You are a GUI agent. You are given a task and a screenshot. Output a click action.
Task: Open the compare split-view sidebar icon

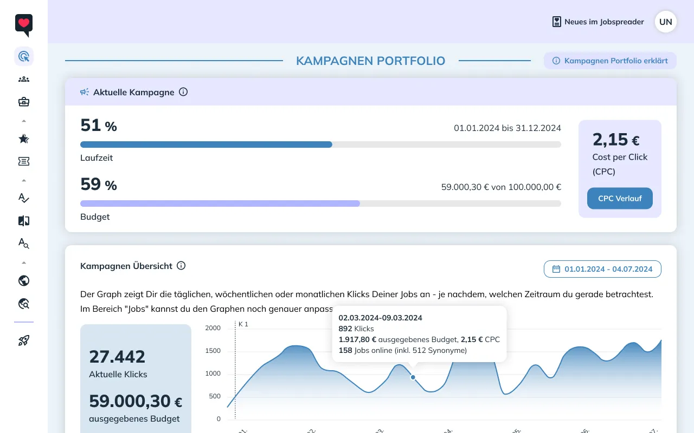[x=24, y=221]
